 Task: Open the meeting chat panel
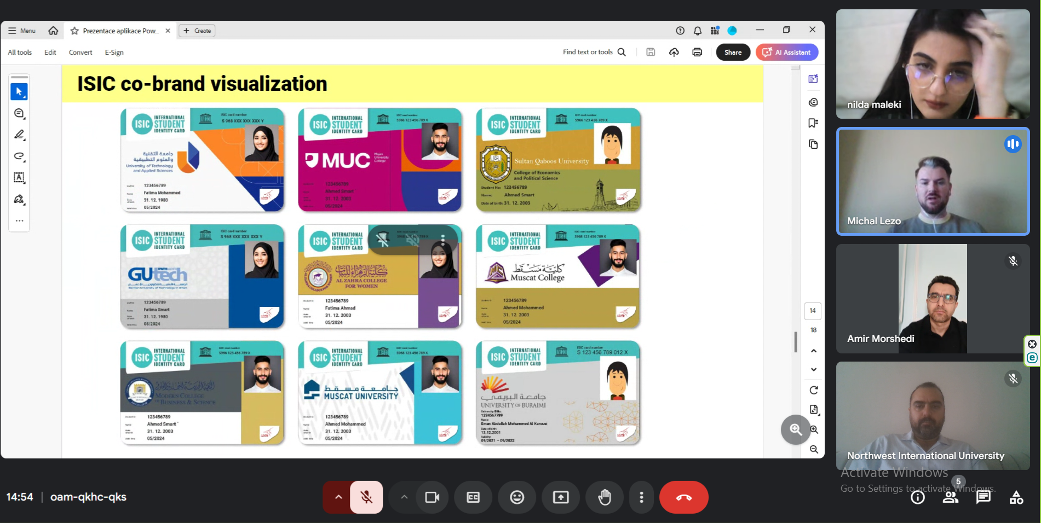click(x=984, y=497)
